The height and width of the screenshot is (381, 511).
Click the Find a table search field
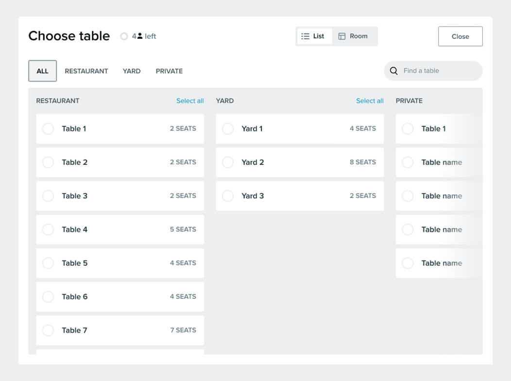click(437, 71)
